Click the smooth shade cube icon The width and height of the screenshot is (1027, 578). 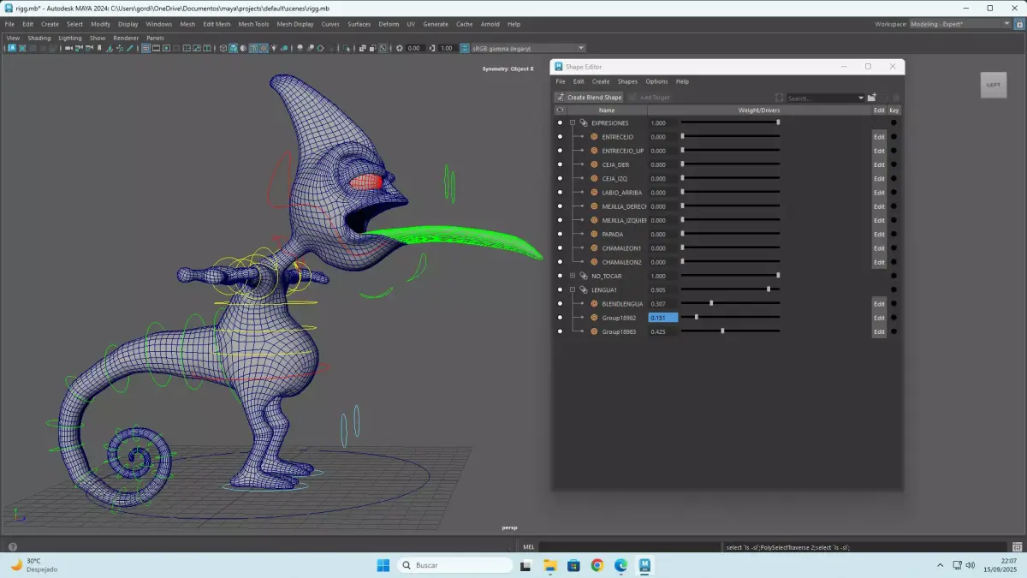coord(232,48)
